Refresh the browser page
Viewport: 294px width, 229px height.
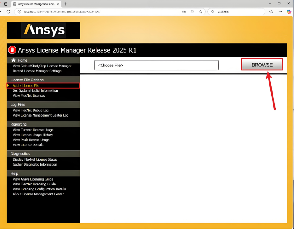pyautogui.click(x=8, y=11)
